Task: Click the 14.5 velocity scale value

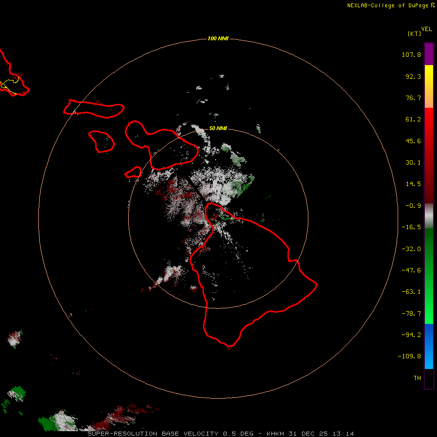Action: tap(413, 184)
